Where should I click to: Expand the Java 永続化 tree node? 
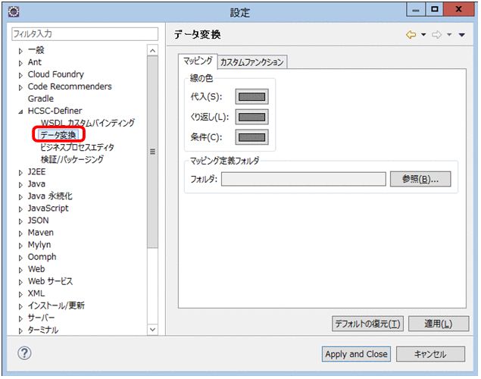tap(20, 197)
